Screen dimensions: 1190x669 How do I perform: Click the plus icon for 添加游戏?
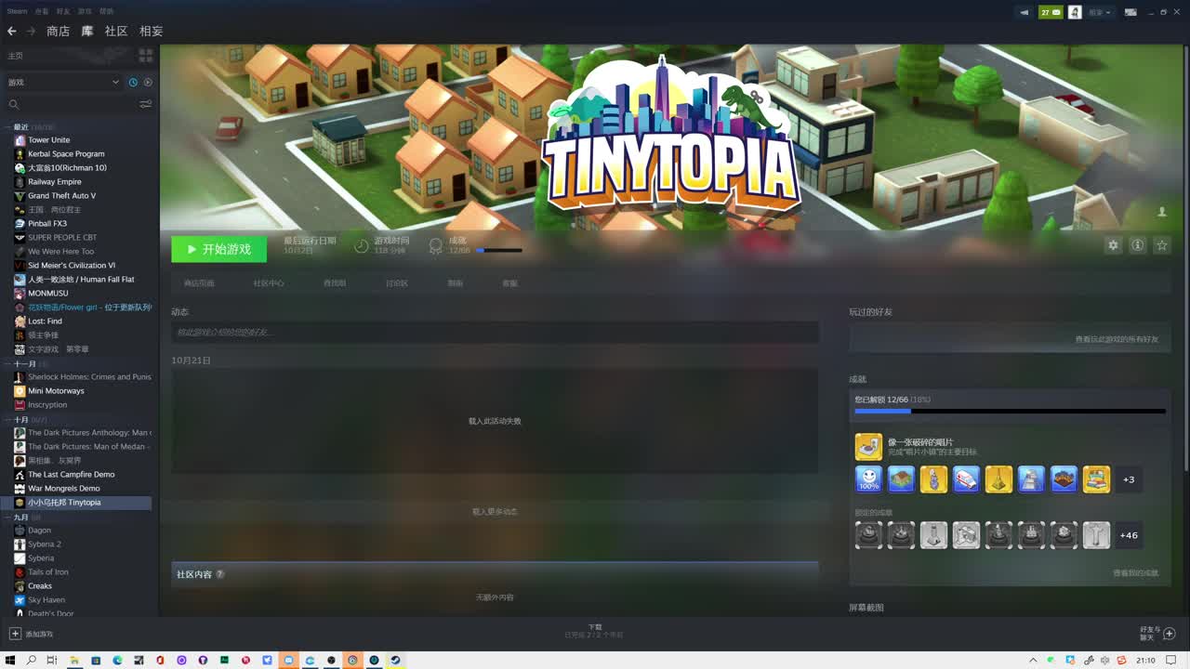click(x=15, y=634)
